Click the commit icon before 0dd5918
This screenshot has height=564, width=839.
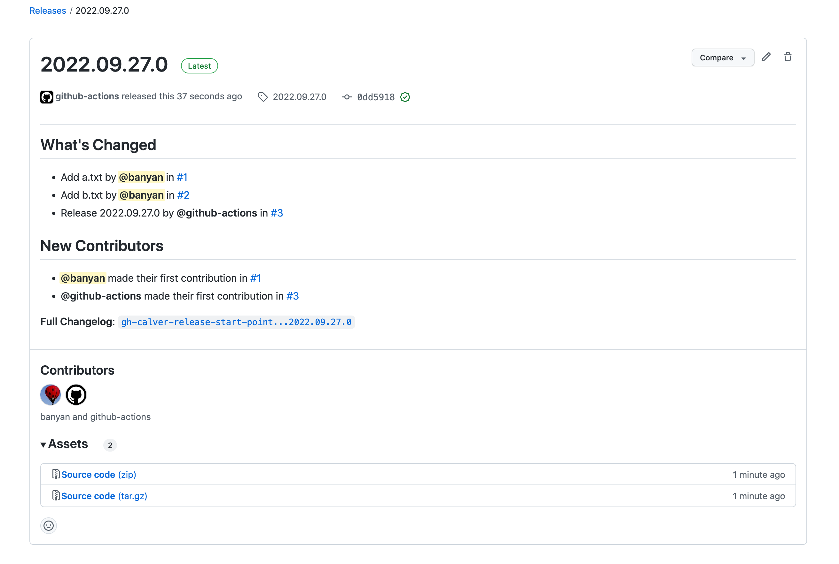[x=347, y=97]
